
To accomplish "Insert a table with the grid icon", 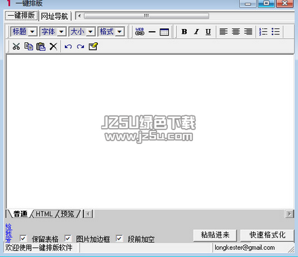I will tap(164, 32).
